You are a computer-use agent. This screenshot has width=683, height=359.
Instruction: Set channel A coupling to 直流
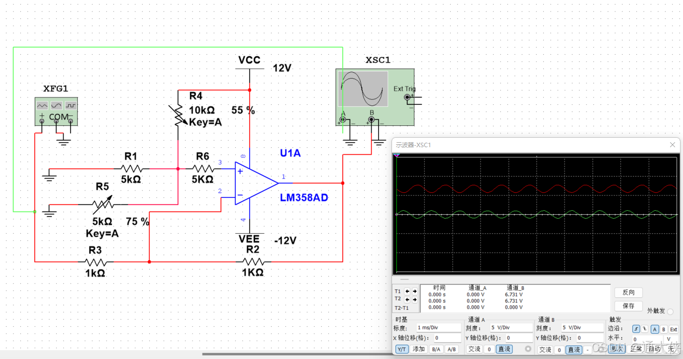504,350
